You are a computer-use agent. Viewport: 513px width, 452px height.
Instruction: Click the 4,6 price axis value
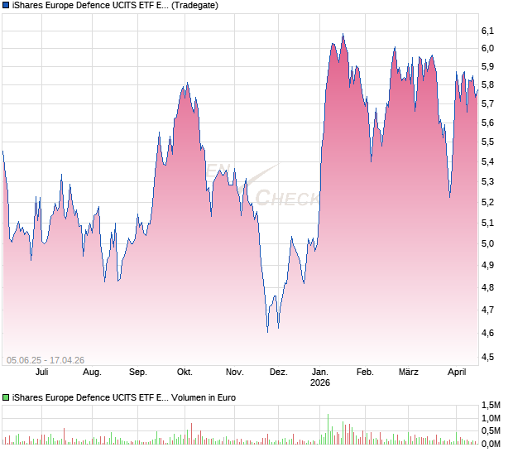point(487,333)
